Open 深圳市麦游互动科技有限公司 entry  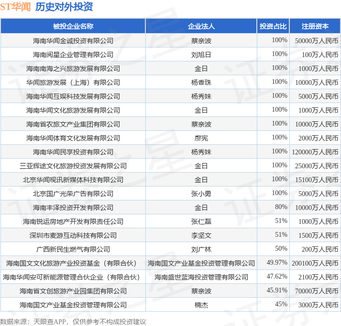(73, 235)
